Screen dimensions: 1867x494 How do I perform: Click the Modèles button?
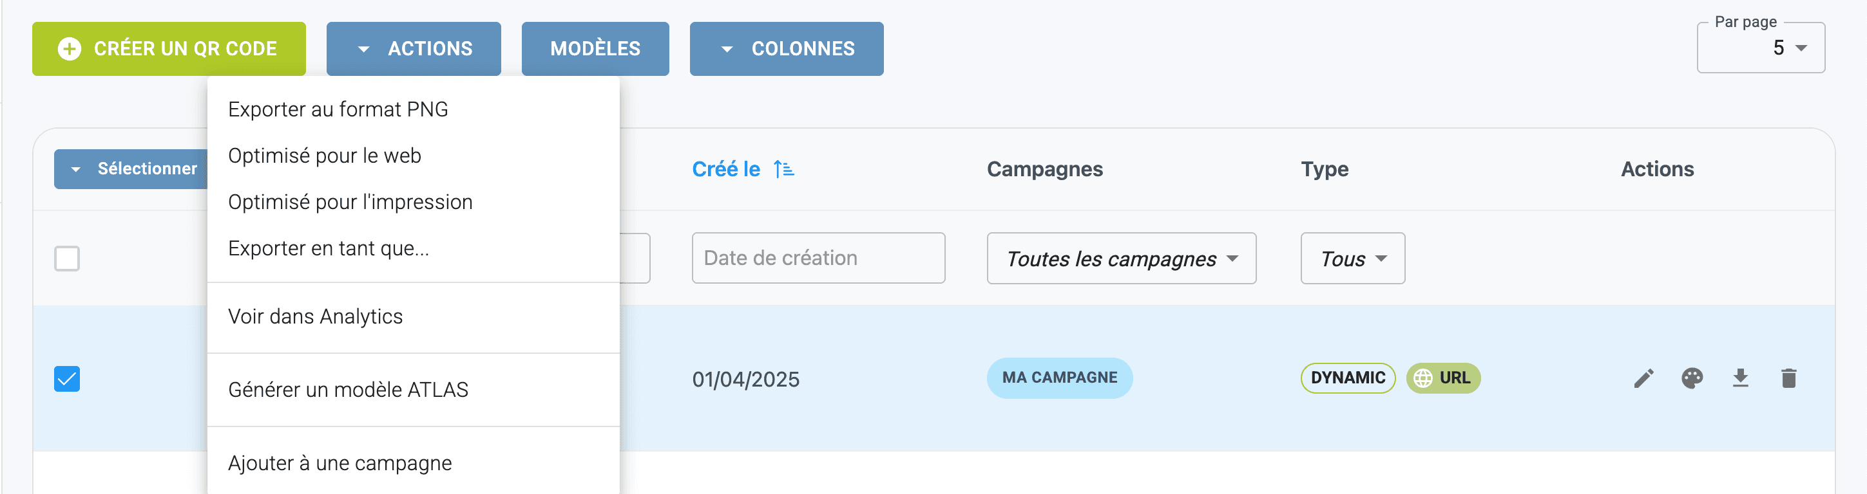pos(595,49)
